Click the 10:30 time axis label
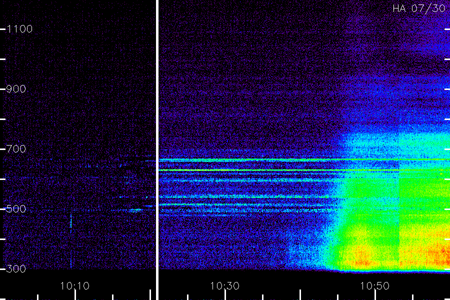Image resolution: width=450 pixels, height=300 pixels. click(224, 286)
